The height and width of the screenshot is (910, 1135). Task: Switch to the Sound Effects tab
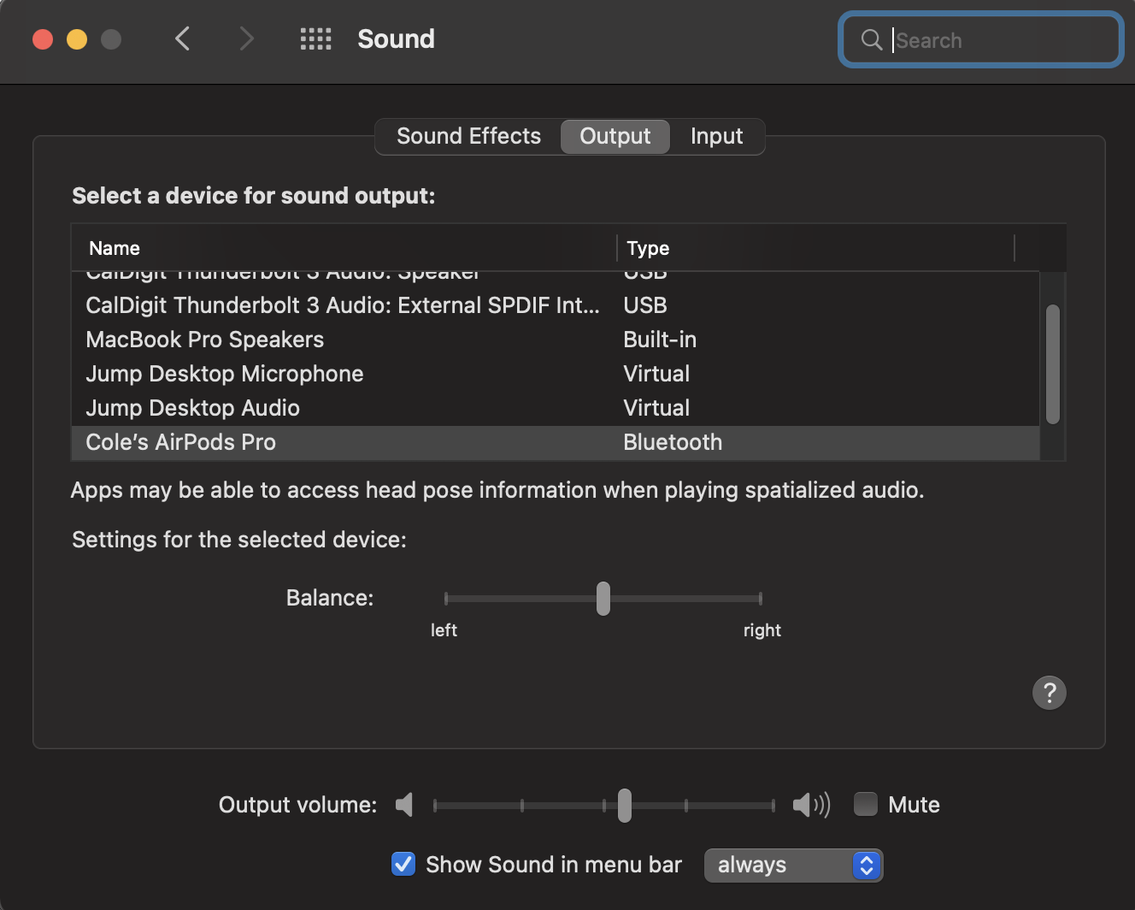pos(468,137)
